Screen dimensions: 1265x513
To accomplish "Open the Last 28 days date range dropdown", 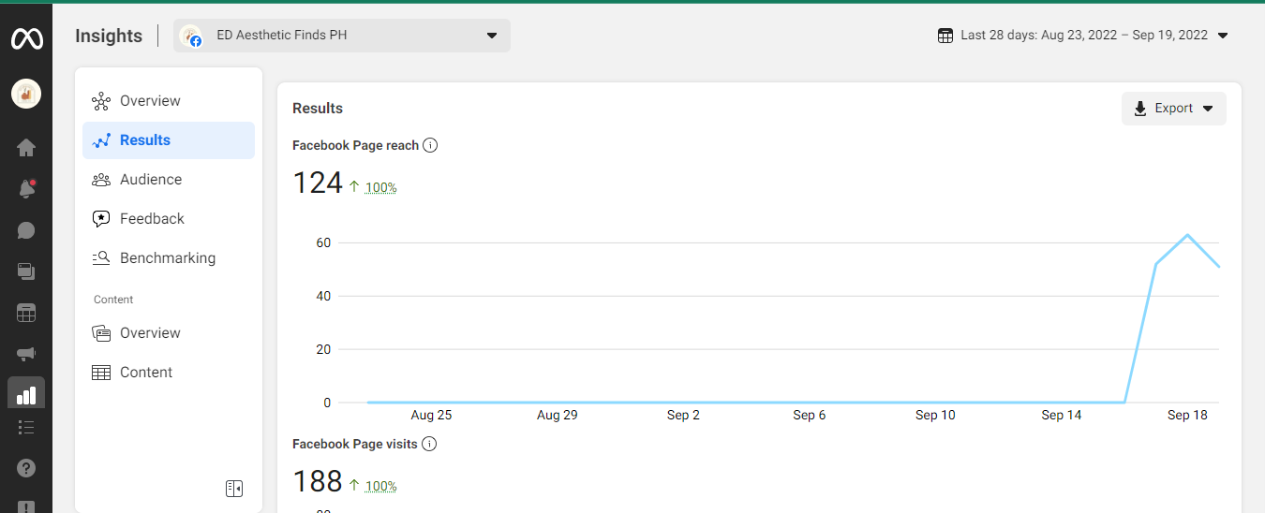I will [1083, 36].
